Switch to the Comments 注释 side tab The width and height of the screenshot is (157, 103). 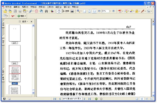pos(3,79)
